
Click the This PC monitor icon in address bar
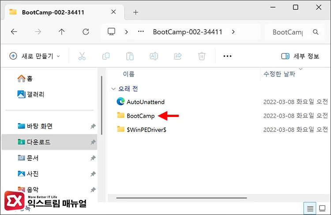112,32
